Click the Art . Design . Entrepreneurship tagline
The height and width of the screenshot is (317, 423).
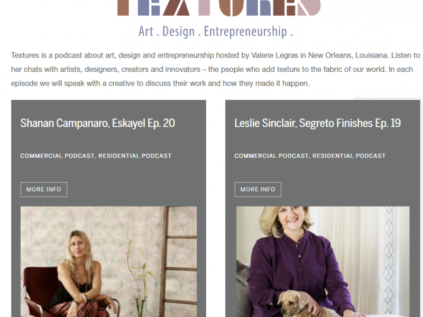216,32
